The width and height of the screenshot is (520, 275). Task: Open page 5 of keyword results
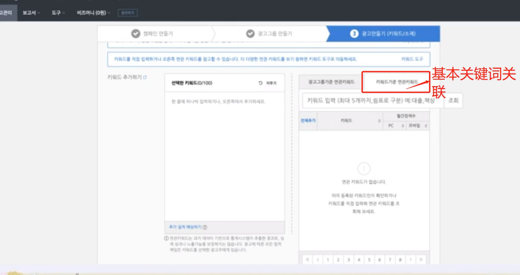369,260
